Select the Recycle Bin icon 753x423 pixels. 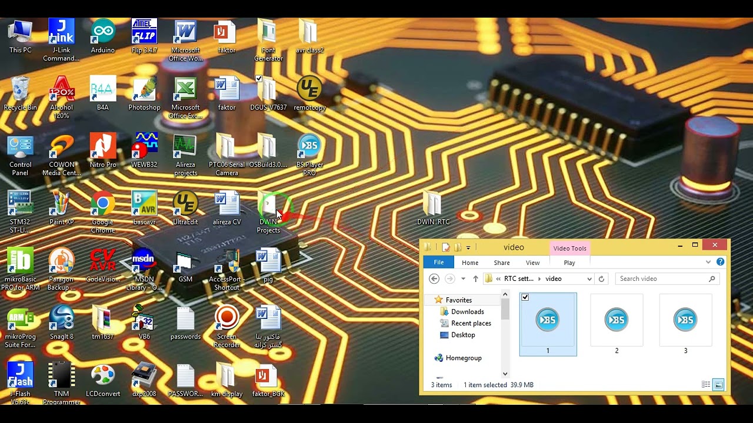(20, 94)
